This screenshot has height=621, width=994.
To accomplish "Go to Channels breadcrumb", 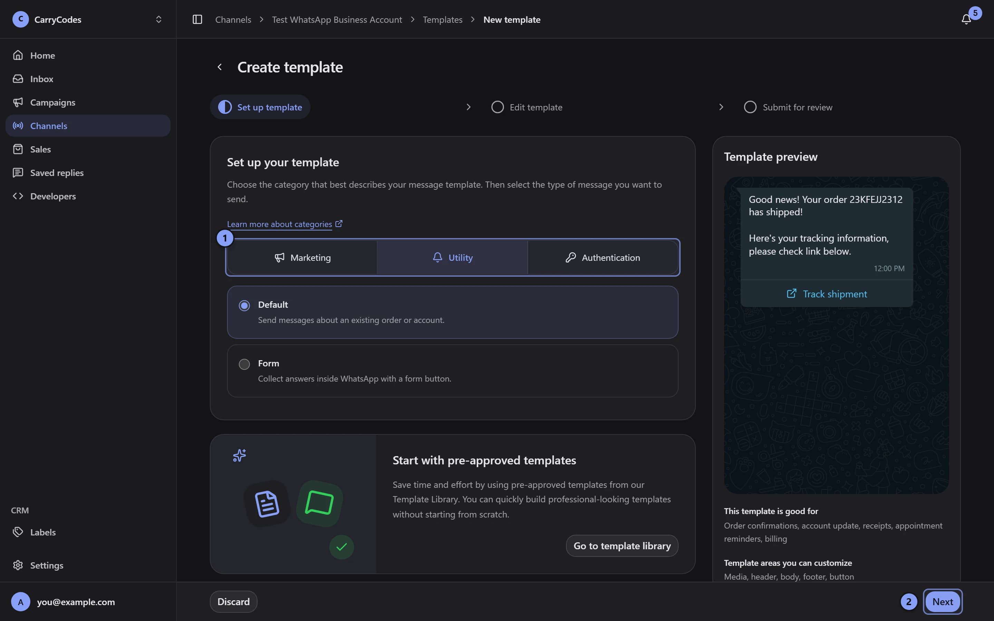I will tap(233, 19).
